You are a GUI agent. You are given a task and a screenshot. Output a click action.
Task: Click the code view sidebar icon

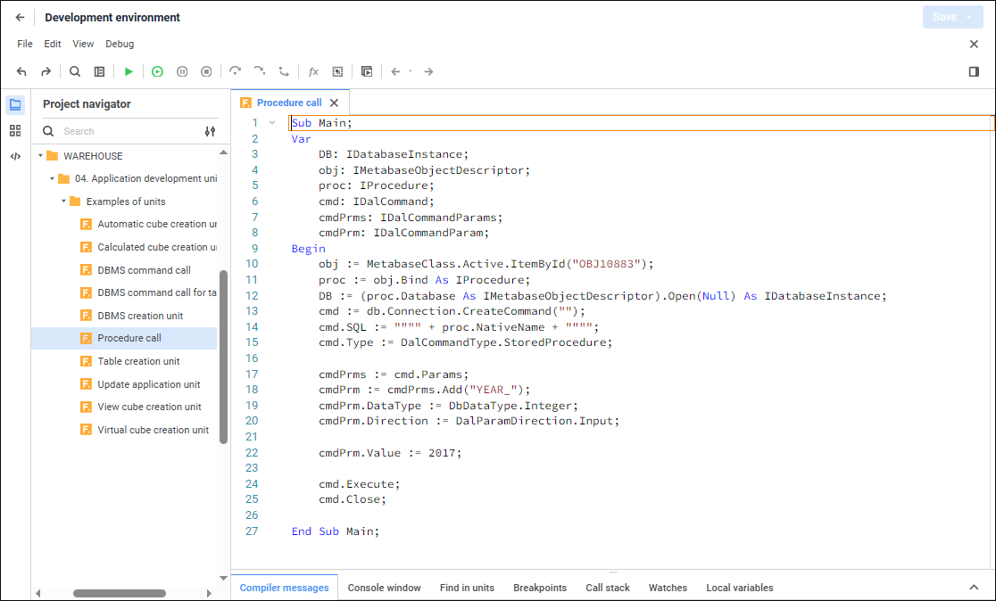(x=15, y=156)
